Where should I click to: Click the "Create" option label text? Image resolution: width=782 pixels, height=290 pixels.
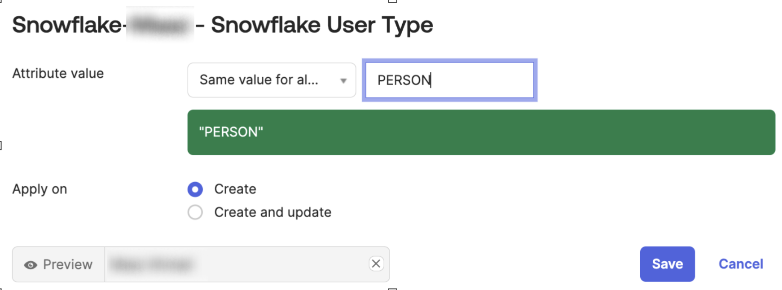[235, 189]
